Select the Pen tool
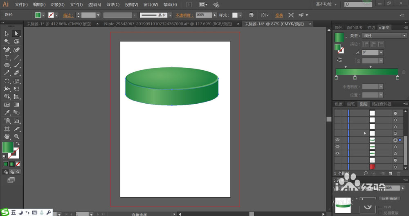The height and width of the screenshot is (216, 409). (7, 49)
